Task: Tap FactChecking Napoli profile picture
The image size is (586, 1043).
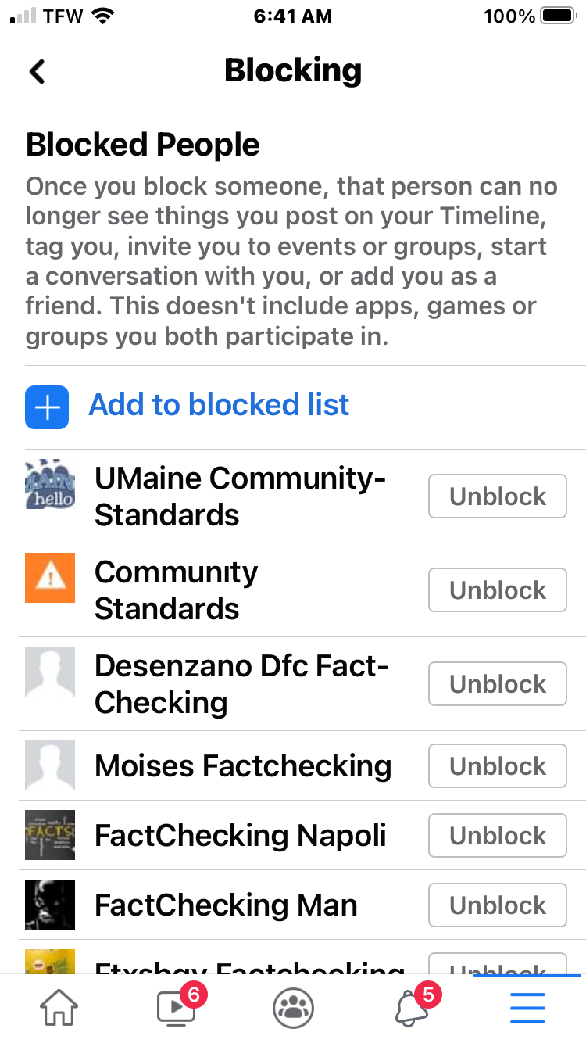Action: (50, 835)
